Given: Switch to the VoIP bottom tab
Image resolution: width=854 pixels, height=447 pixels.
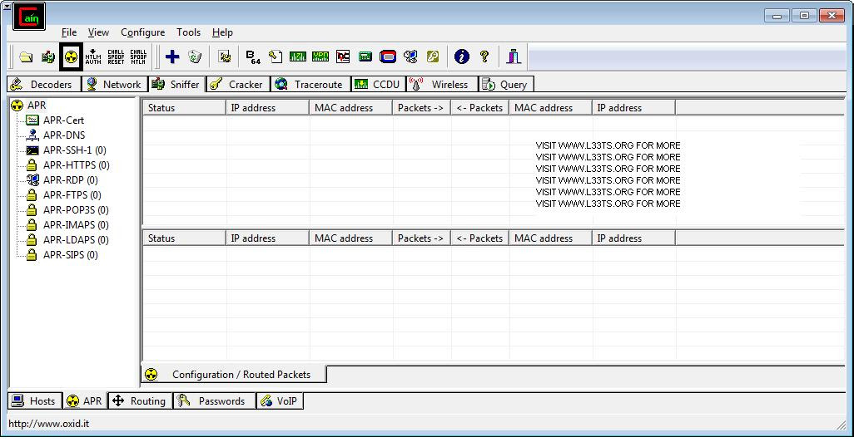Looking at the screenshot, I should [x=280, y=401].
